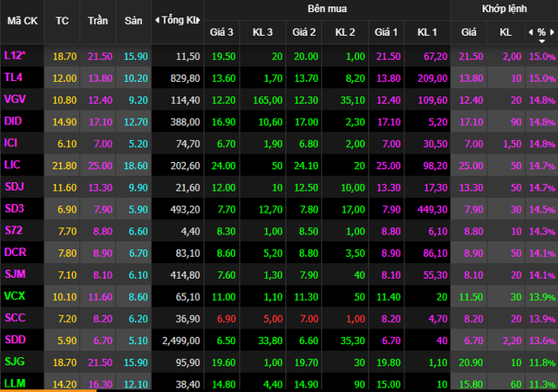Viewport: 558px width, 392px height.
Task: Click the KL 2 column header
Action: (x=345, y=32)
